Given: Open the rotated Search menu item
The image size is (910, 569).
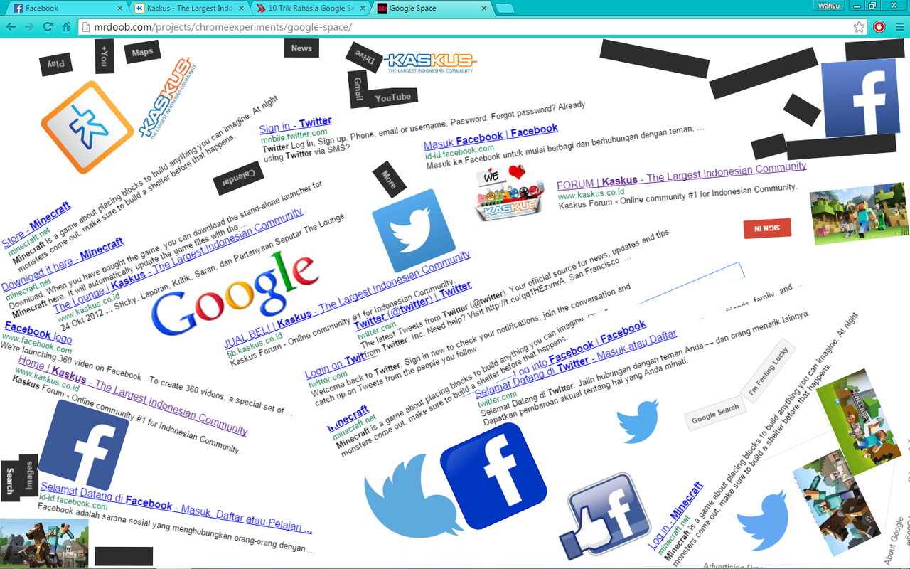Looking at the screenshot, I should [10, 481].
